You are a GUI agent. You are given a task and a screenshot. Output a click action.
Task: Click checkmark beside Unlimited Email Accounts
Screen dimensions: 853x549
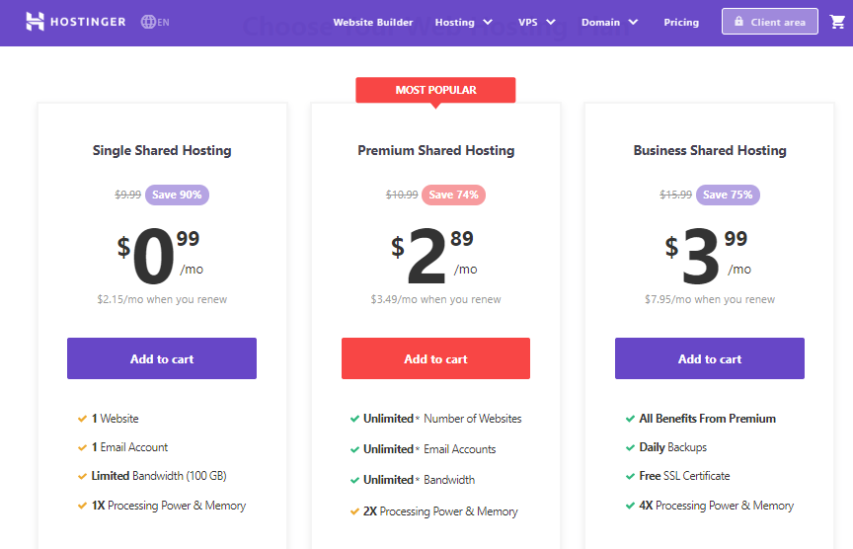(x=354, y=449)
